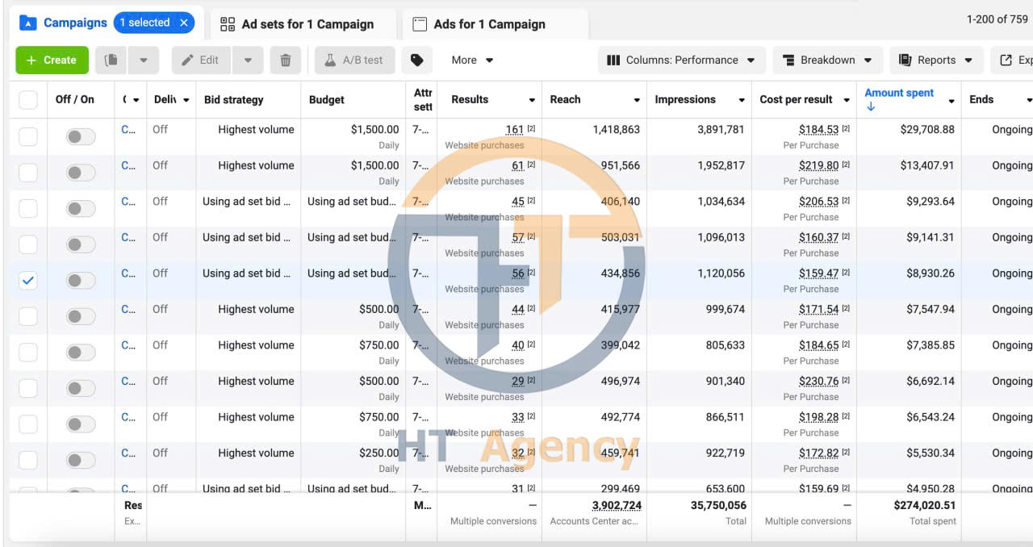
Task: Open the Impressions column header dropdown arrow
Action: (x=742, y=100)
